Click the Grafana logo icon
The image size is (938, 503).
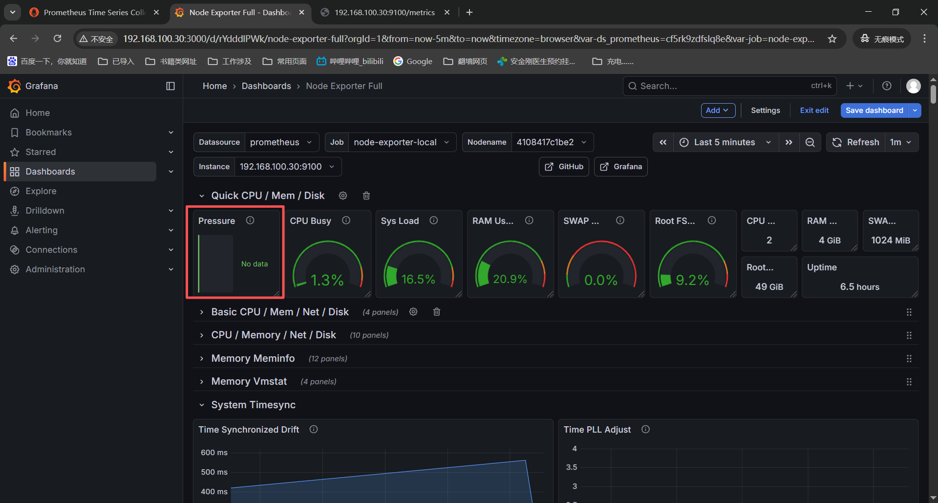pyautogui.click(x=14, y=86)
